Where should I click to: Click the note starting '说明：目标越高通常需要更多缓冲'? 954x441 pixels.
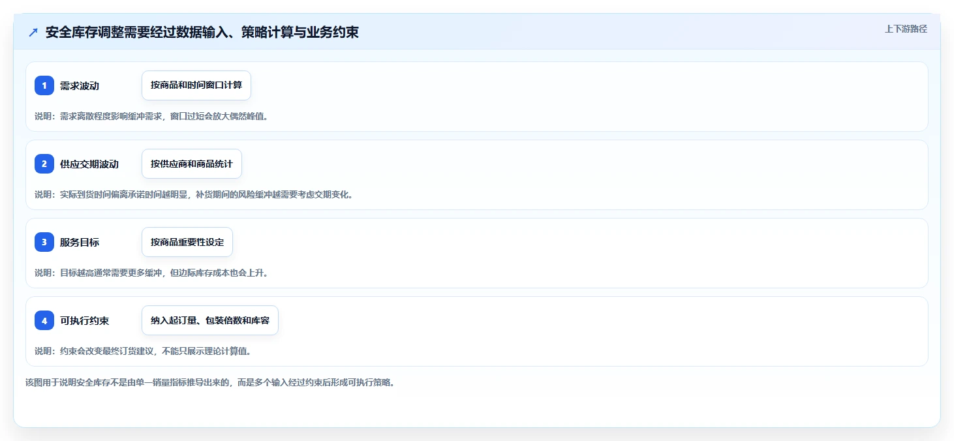point(151,273)
